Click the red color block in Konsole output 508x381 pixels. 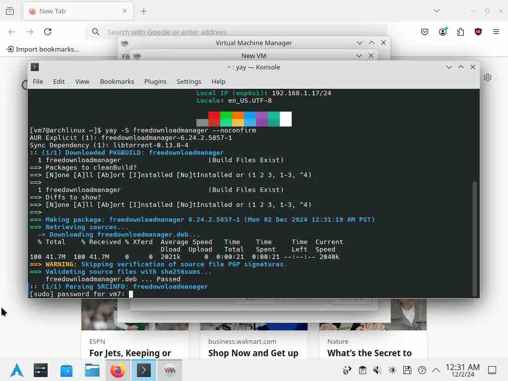coord(214,119)
